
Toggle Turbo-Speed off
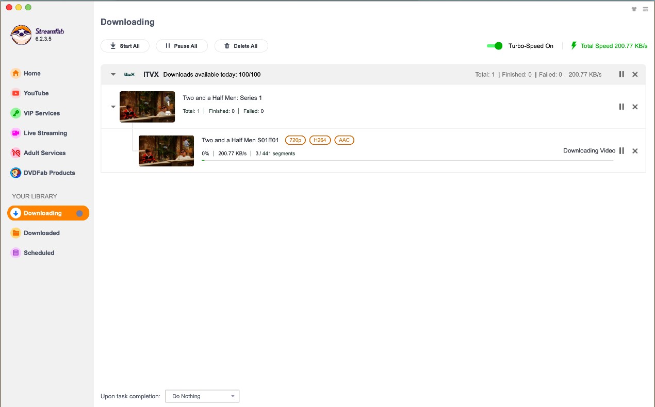(x=495, y=46)
